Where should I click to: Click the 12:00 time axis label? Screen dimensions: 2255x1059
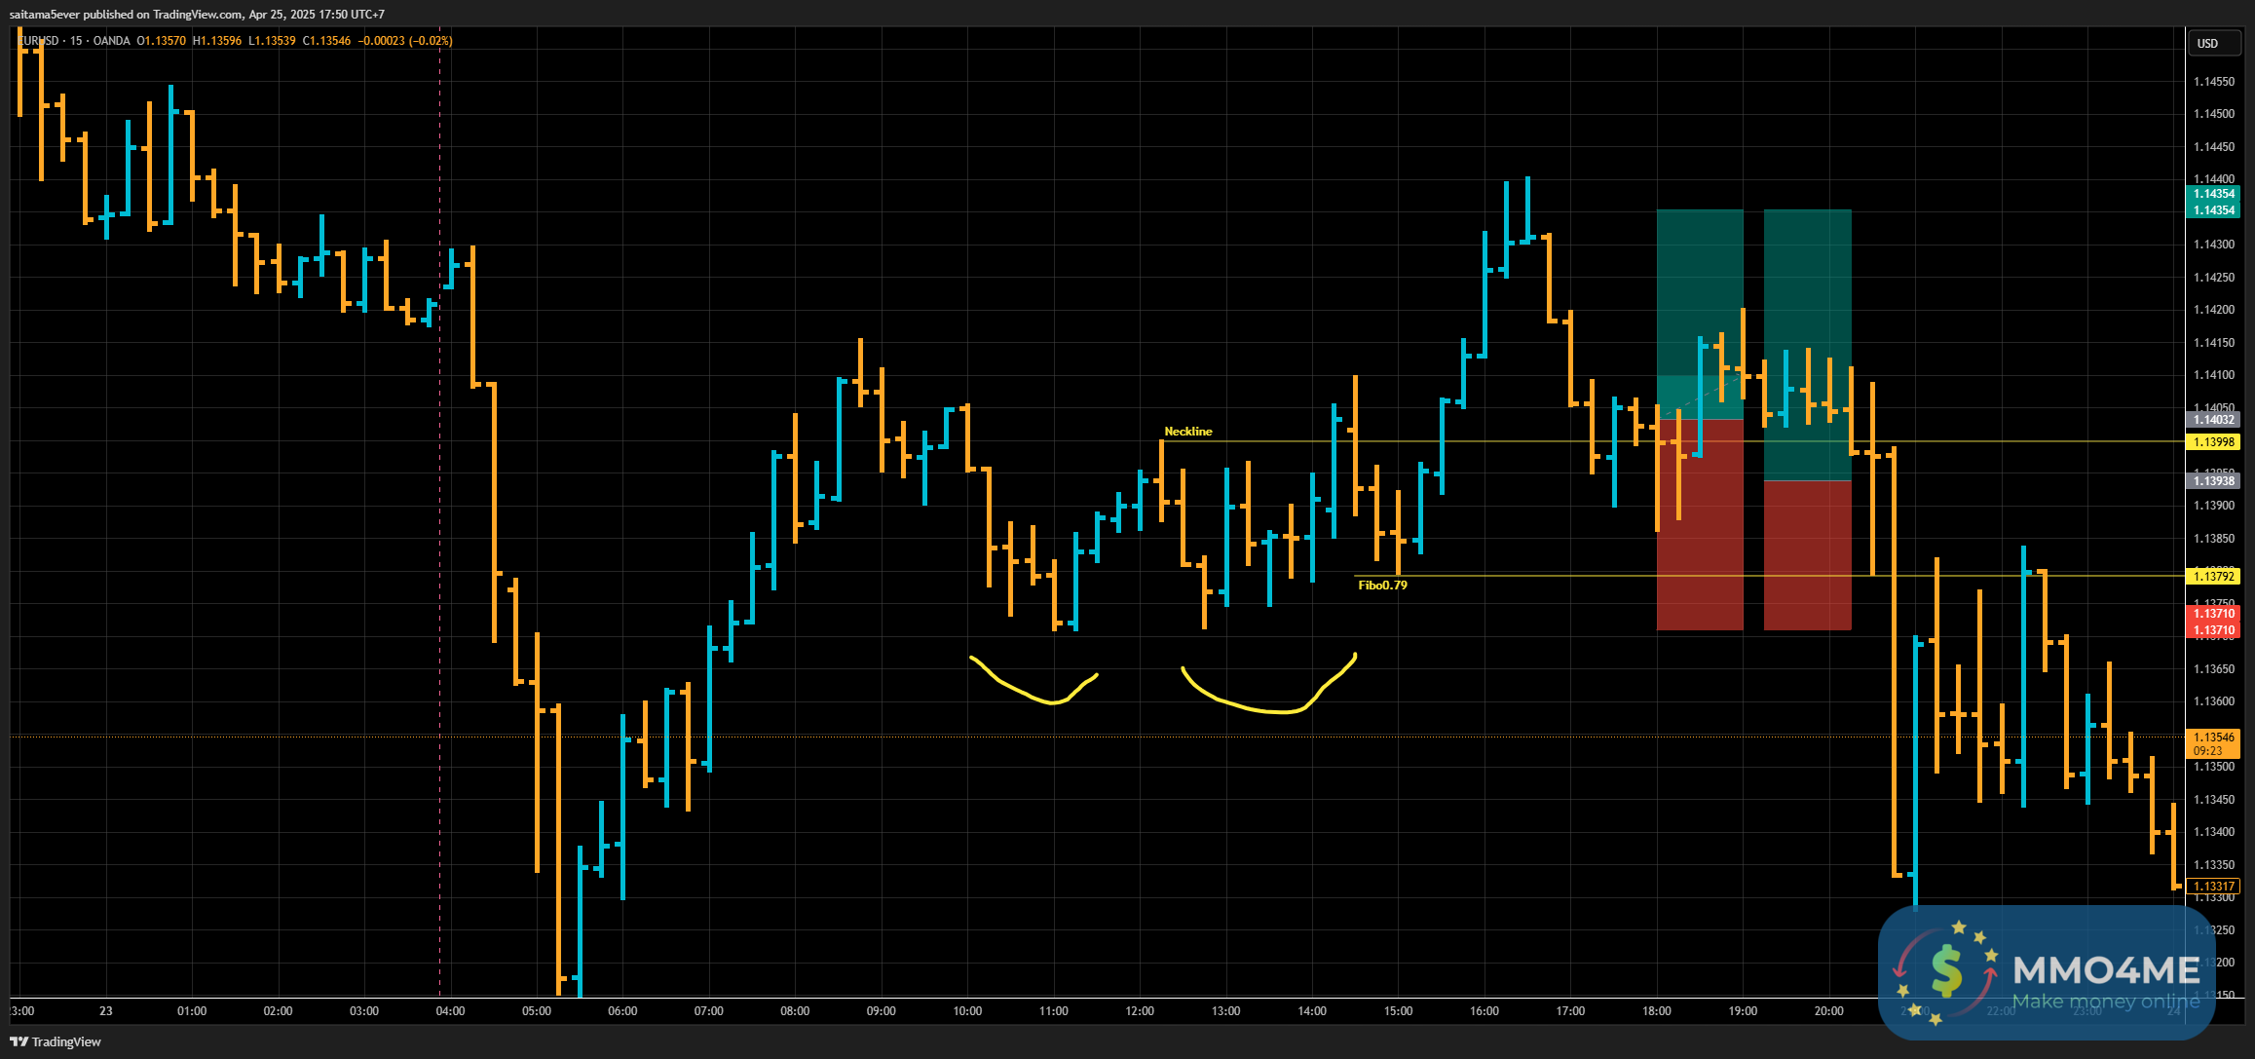pos(1140,1011)
